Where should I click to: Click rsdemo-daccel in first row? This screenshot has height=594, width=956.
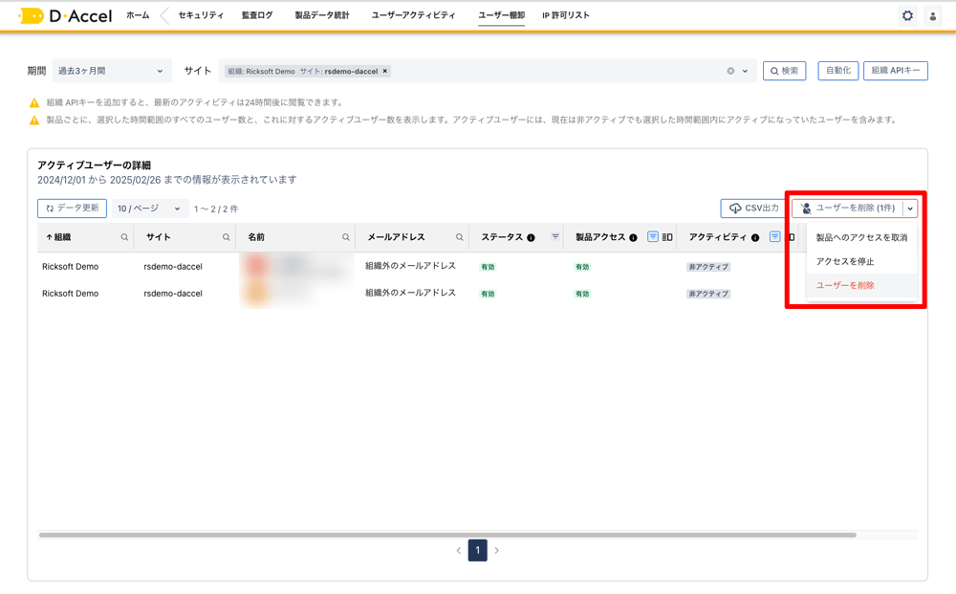pyautogui.click(x=173, y=267)
